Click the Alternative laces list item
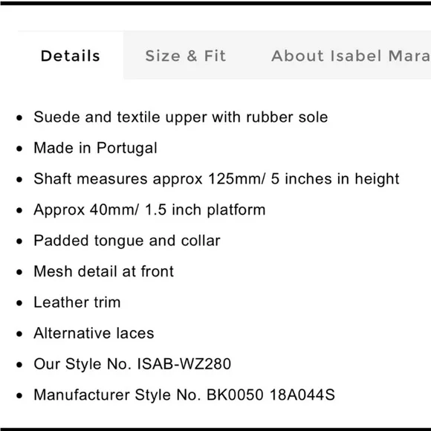 coord(94,333)
